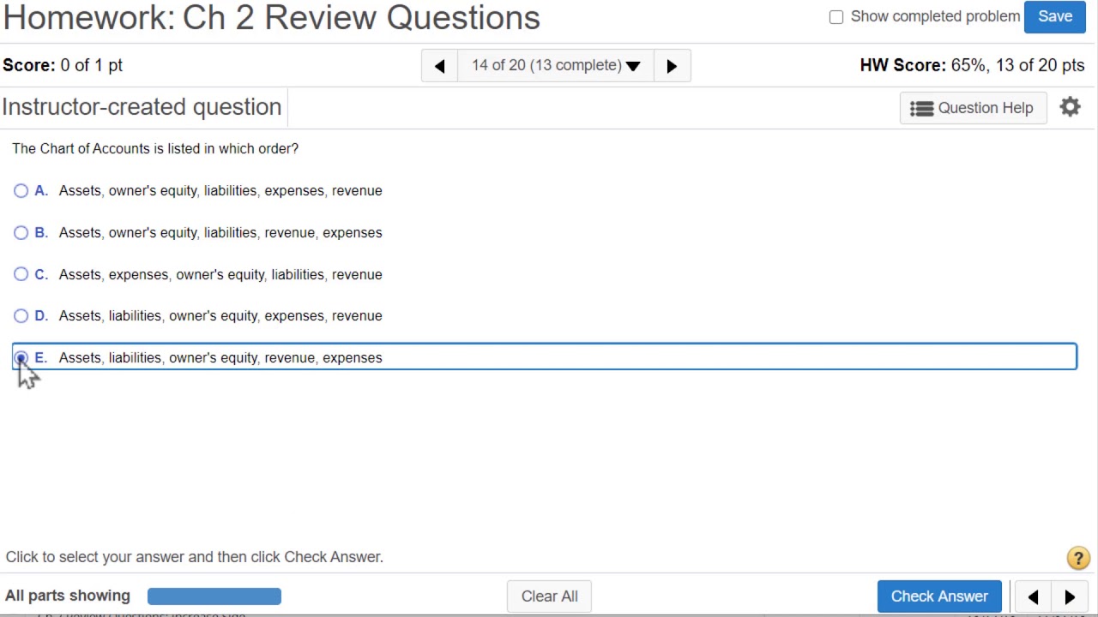Viewport: 1098px width, 617px height.
Task: Enable Show completed problem checkbox
Action: [x=836, y=17]
